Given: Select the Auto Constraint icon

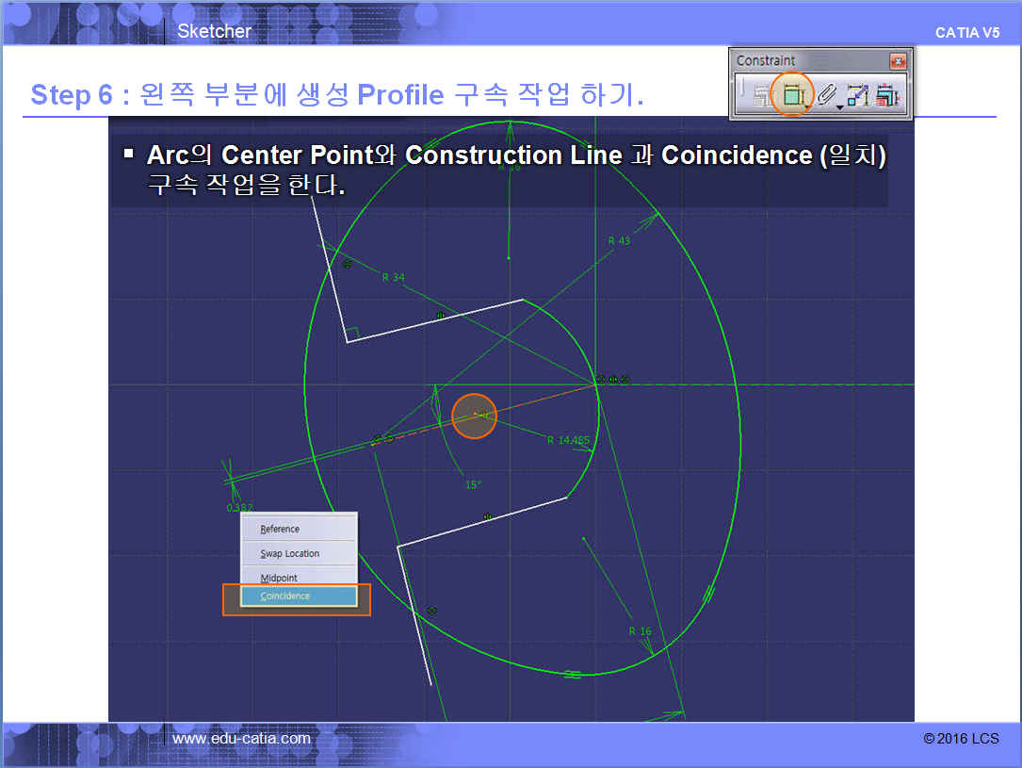Looking at the screenshot, I should click(858, 95).
